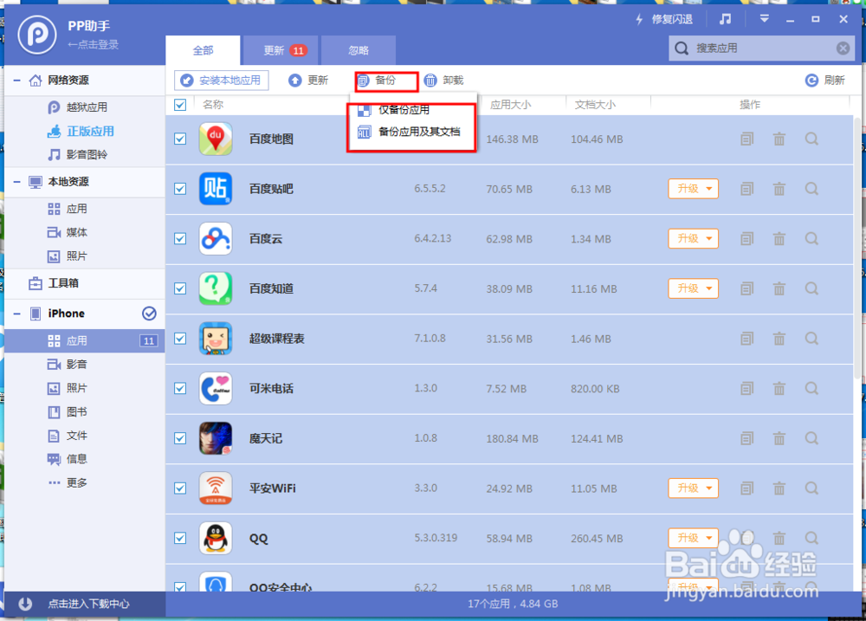Viewport: 866px width, 621px height.
Task: Switch to the 更新 tab
Action: click(281, 50)
